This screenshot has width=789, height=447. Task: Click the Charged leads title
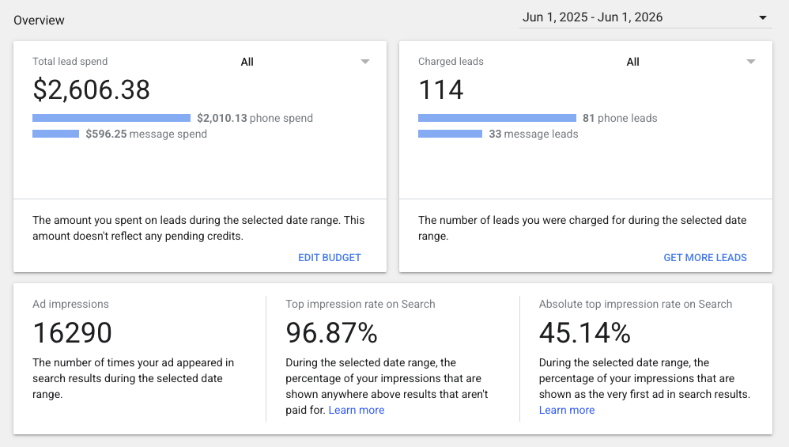(451, 62)
